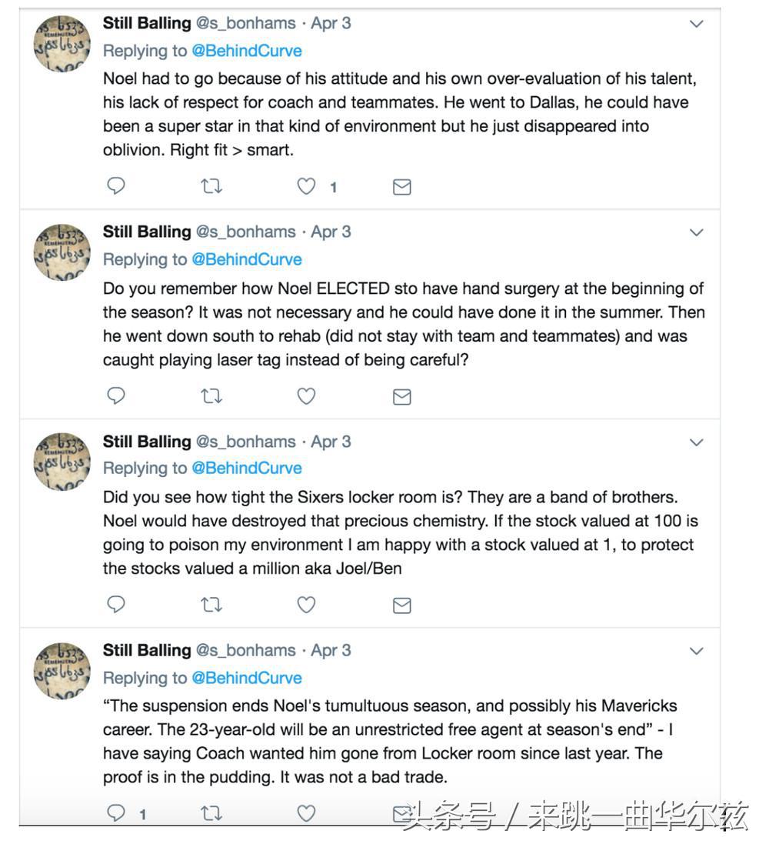Select the envelope share icon on the second tweet

[401, 396]
